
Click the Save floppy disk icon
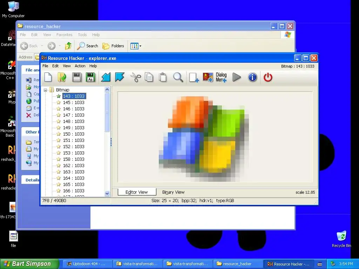[77, 77]
